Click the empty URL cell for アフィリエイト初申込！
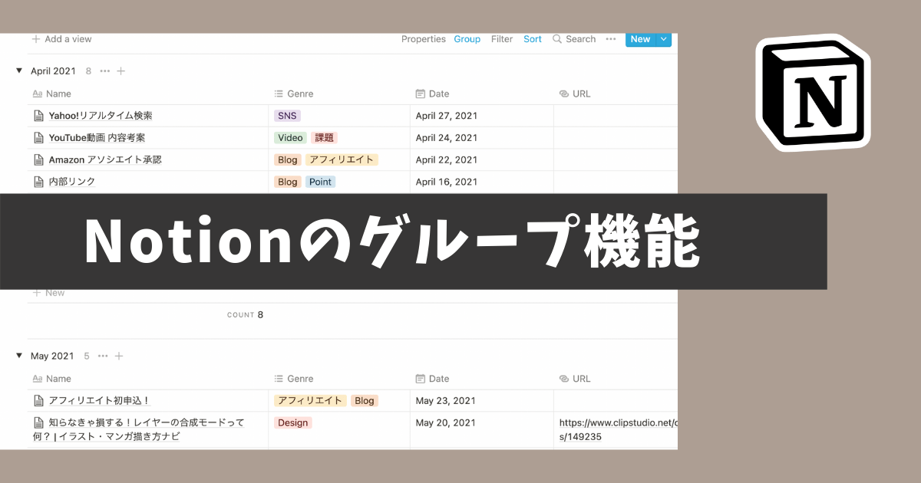Screen dimensions: 921x483 point(616,400)
